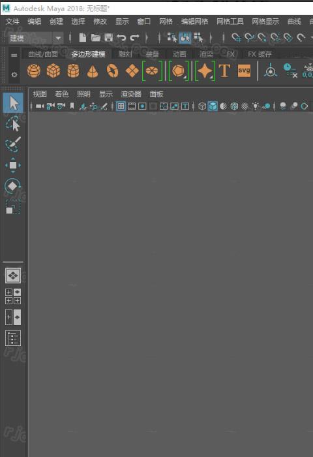The width and height of the screenshot is (313, 457).
Task: Switch to 动画 shelf tab
Action: [x=179, y=54]
